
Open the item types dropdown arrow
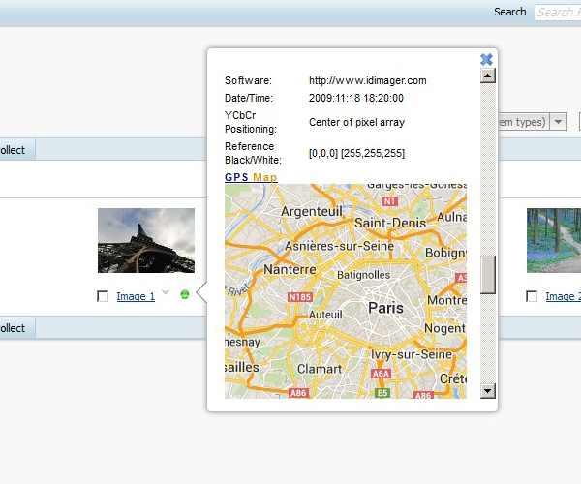(559, 121)
